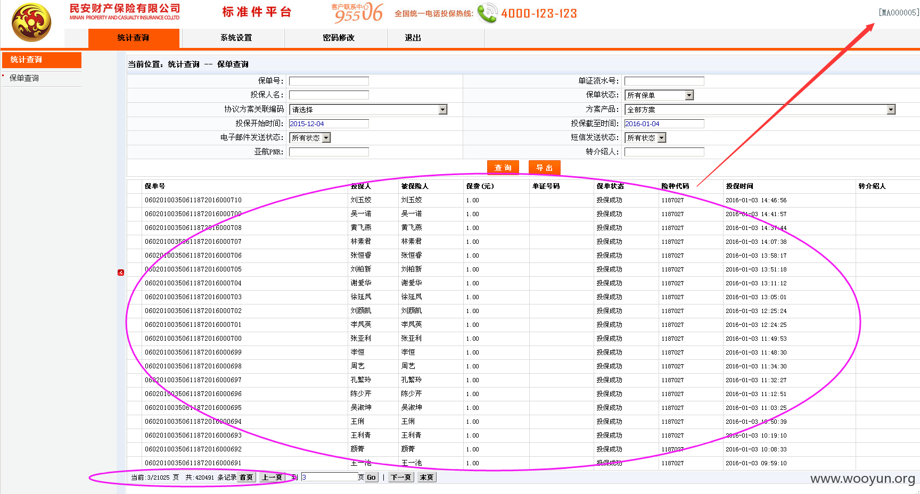Viewport: 920px width, 494px height.
Task: Click the orange 导出 export button
Action: (x=545, y=167)
